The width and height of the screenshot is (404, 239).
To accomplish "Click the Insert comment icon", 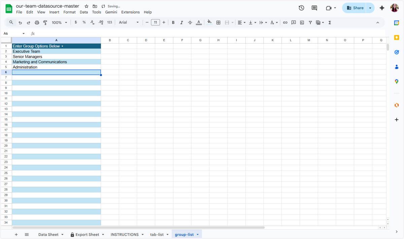I will pos(294,23).
